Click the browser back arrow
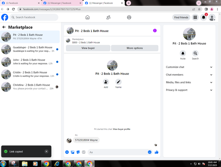Image resolution: width=221 pixels, height=167 pixels. [2, 9]
